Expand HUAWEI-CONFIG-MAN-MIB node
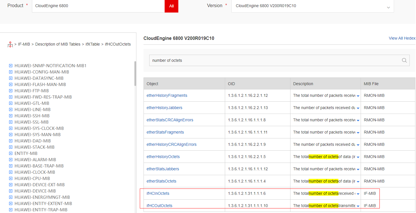 [11, 72]
